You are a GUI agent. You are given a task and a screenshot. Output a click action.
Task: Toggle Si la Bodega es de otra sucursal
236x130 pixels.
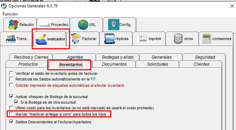16,102
